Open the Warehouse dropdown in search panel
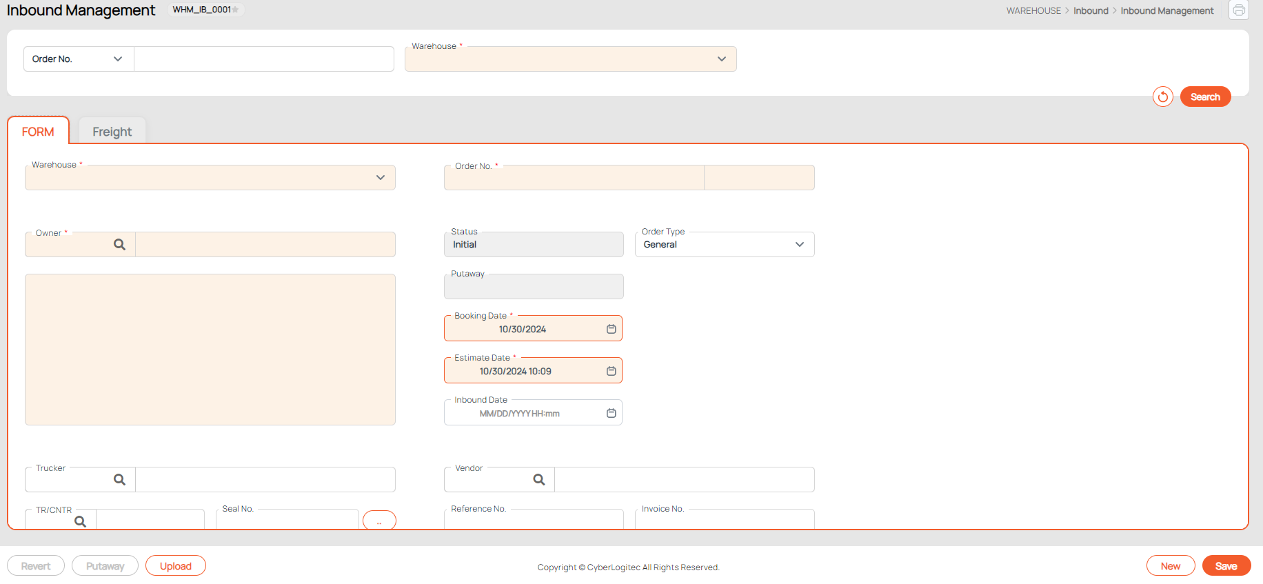1263x584 pixels. click(570, 59)
